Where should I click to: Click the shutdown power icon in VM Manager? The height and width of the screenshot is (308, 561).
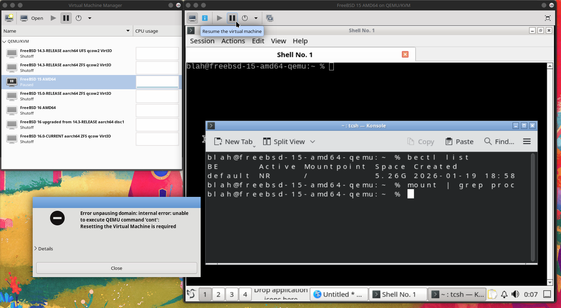coord(79,18)
